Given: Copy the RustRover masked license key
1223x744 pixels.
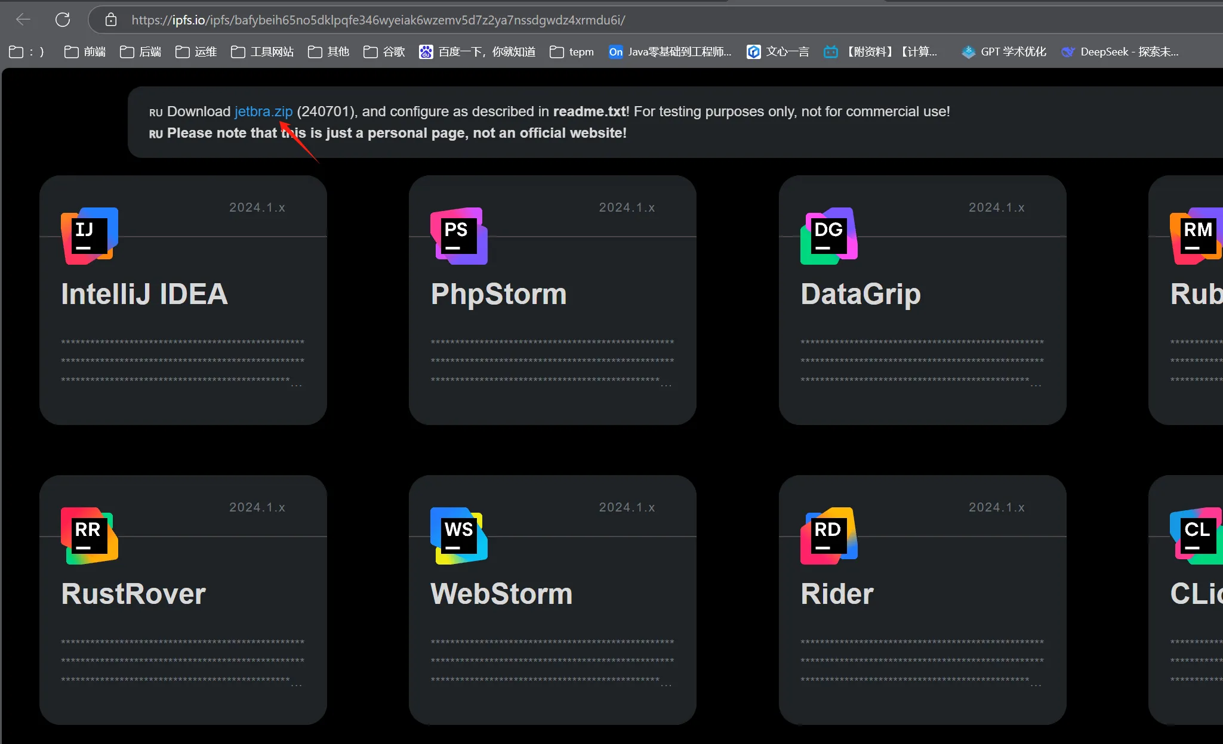Looking at the screenshot, I should 183,662.
